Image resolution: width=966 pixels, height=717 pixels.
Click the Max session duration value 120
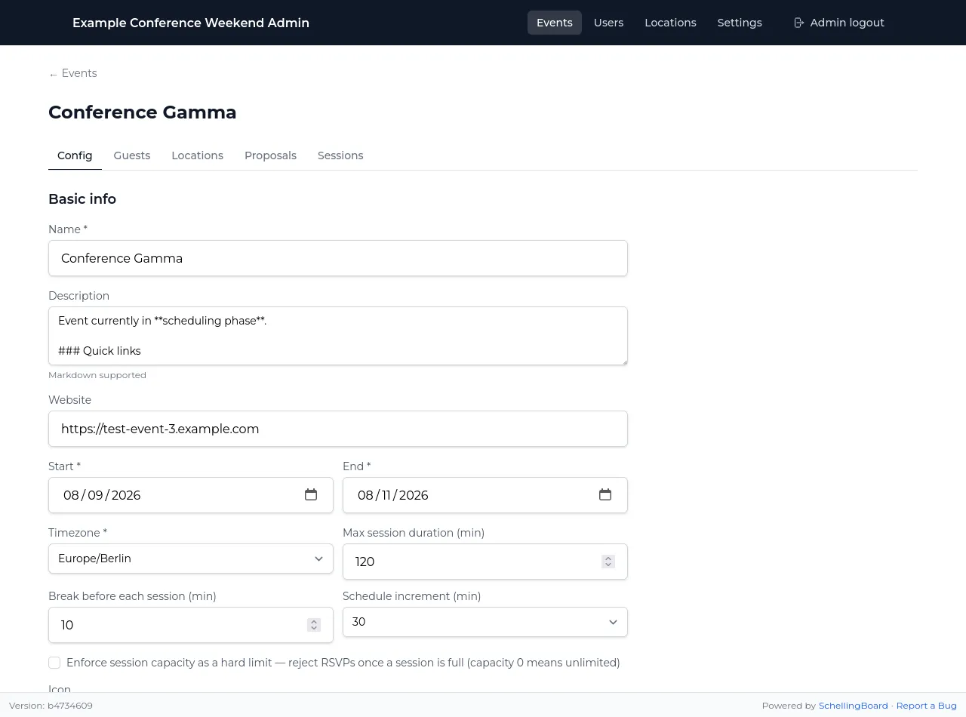(365, 562)
